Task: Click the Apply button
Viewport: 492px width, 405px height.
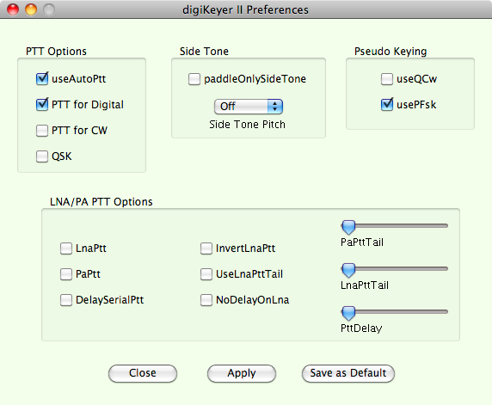Action: click(x=242, y=373)
